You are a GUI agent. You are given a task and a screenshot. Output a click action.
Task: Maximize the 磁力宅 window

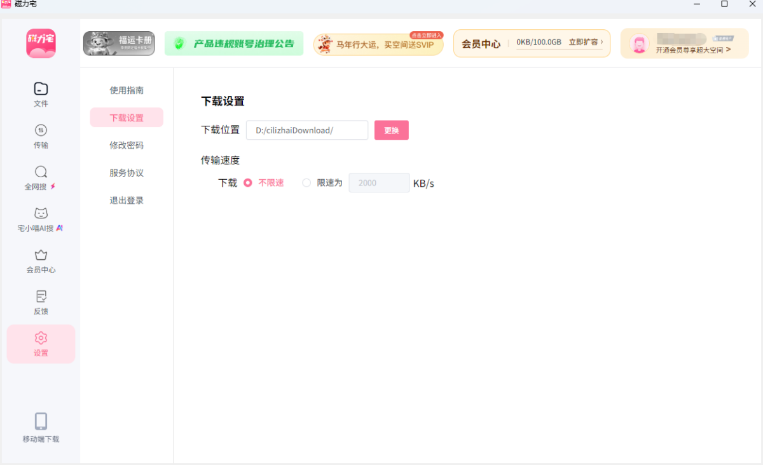point(724,4)
